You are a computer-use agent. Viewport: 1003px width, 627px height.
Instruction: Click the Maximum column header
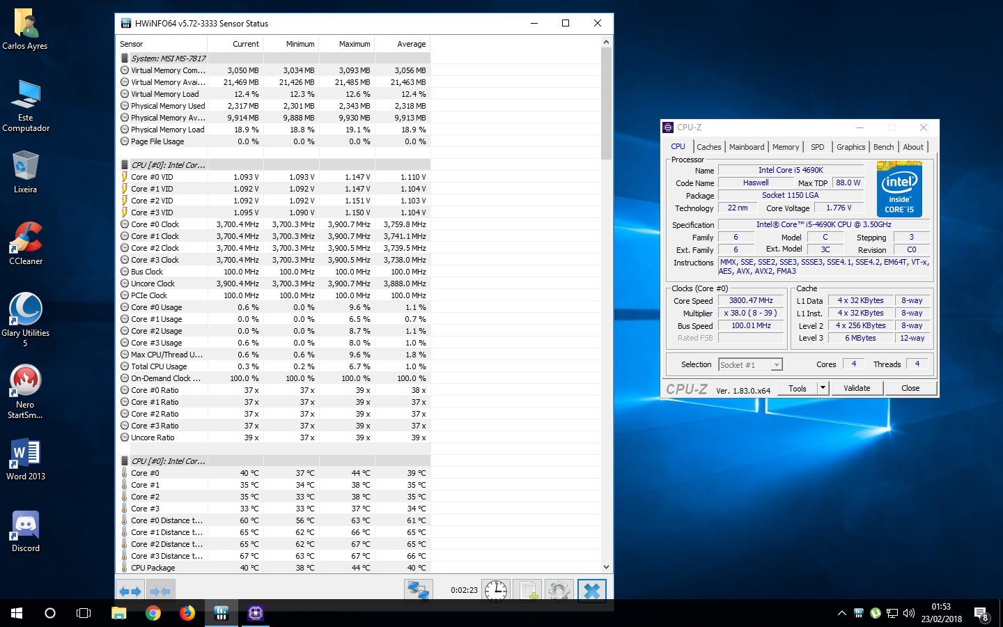pos(346,44)
